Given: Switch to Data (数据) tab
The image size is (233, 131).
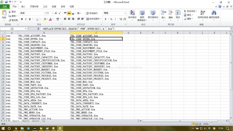Looking at the screenshot, I should coord(54,7).
